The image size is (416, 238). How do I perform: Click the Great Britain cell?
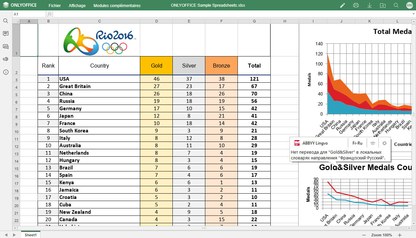[99, 86]
